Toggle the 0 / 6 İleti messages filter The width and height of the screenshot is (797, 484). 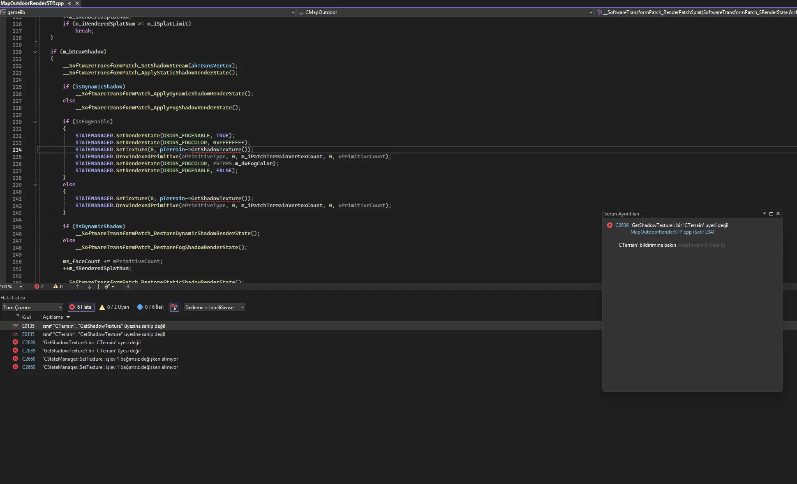click(150, 307)
